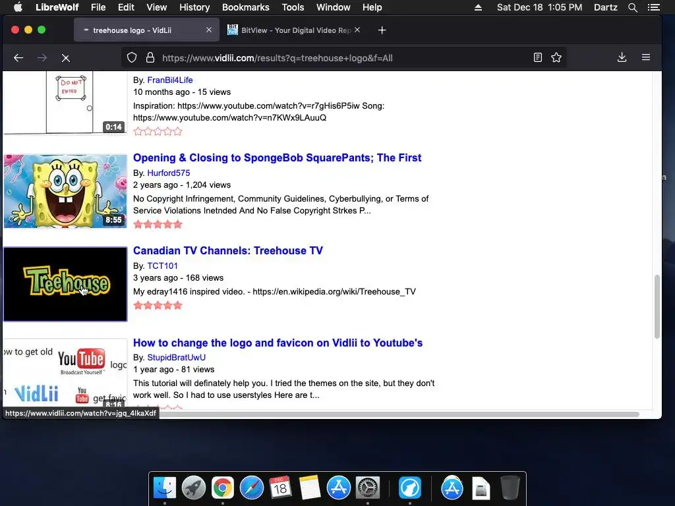Click empty star rating under FranBil4Life video
Image resolution: width=675 pixels, height=506 pixels.
coord(158,132)
